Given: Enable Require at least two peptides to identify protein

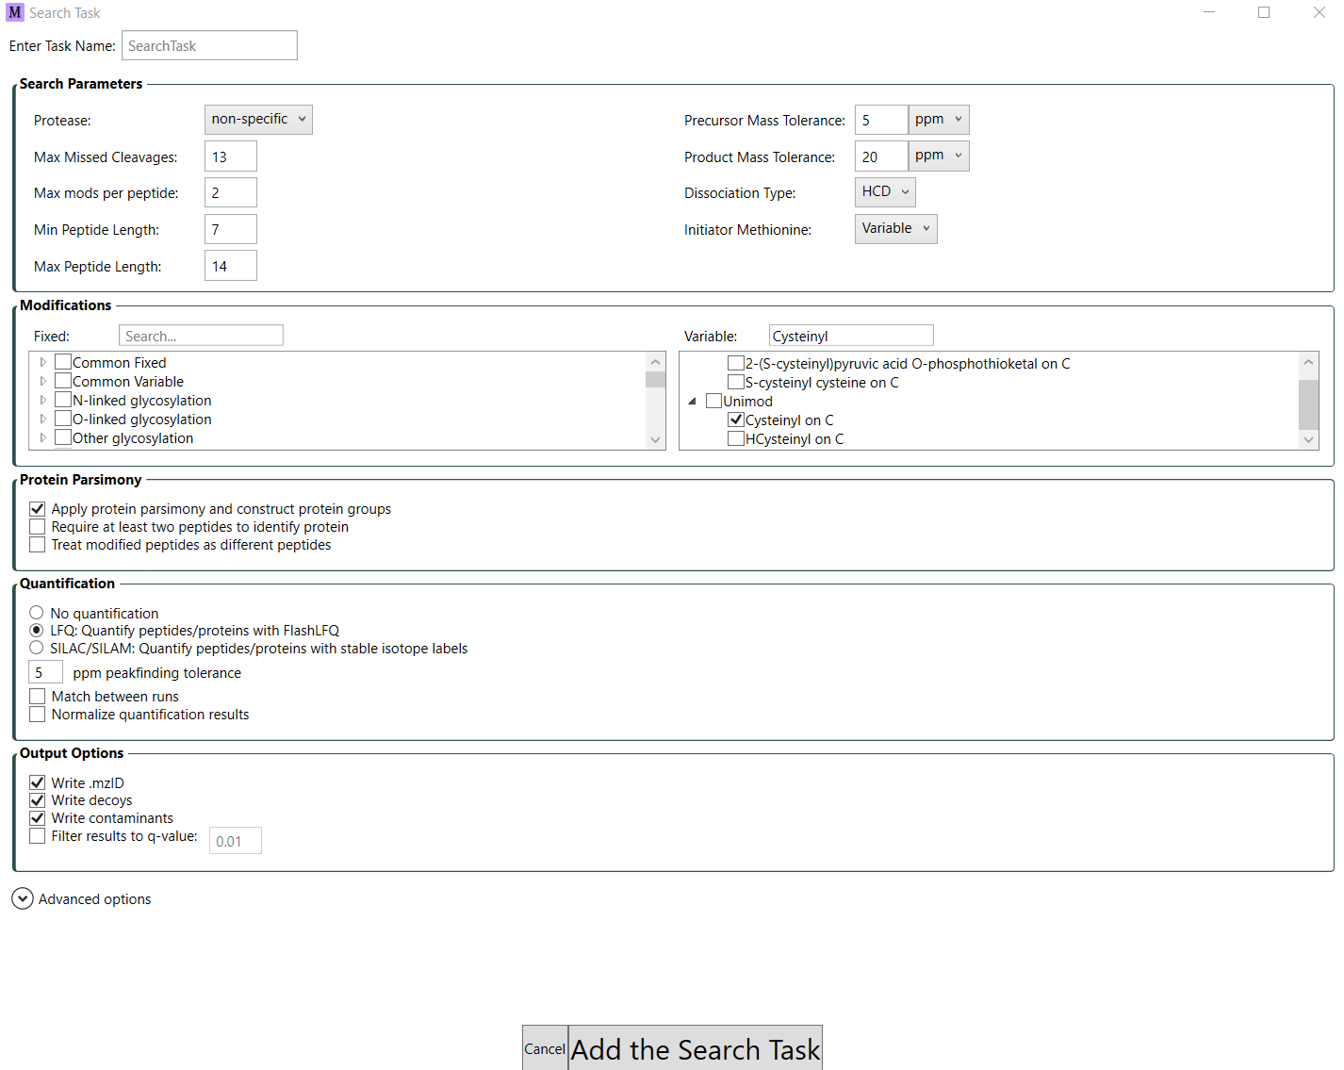Looking at the screenshot, I should [x=37, y=526].
